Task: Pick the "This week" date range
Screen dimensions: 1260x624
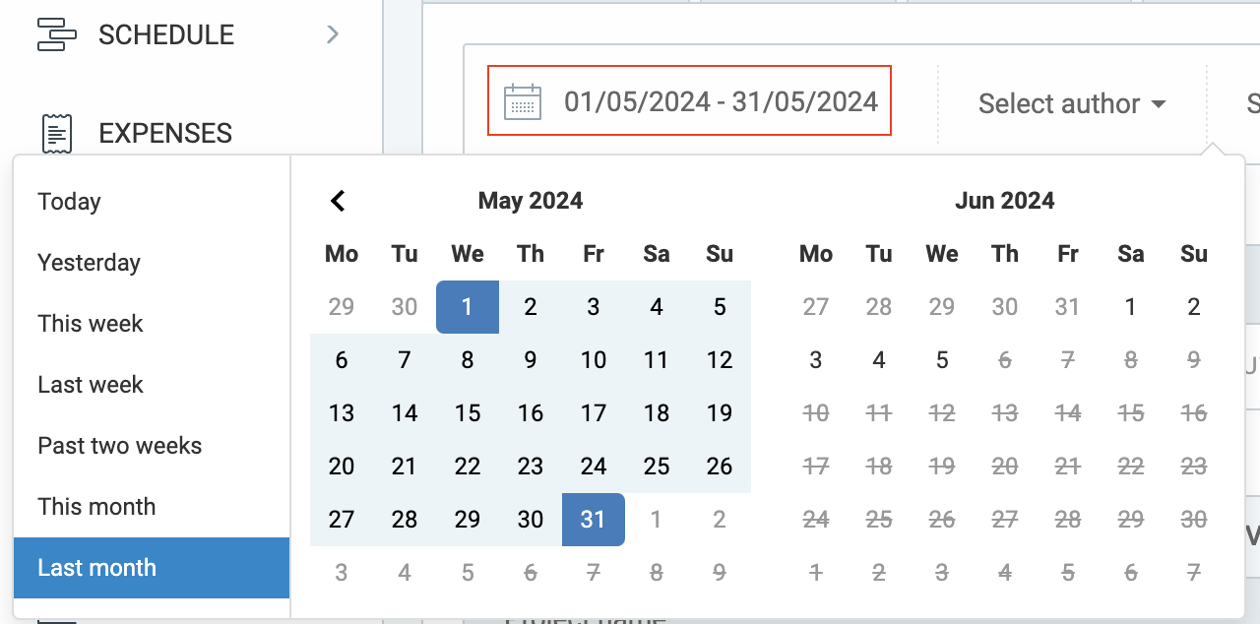Action: tap(90, 323)
